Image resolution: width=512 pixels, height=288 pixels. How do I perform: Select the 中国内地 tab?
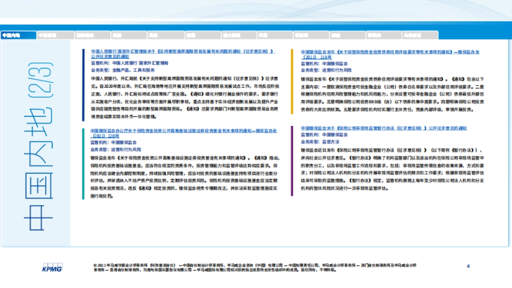coord(16,35)
